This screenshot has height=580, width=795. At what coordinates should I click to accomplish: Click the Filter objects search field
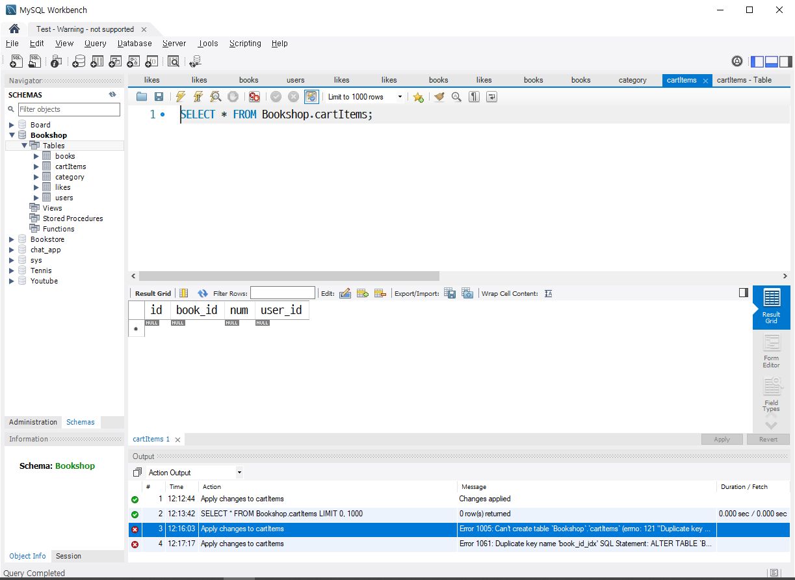coord(68,109)
